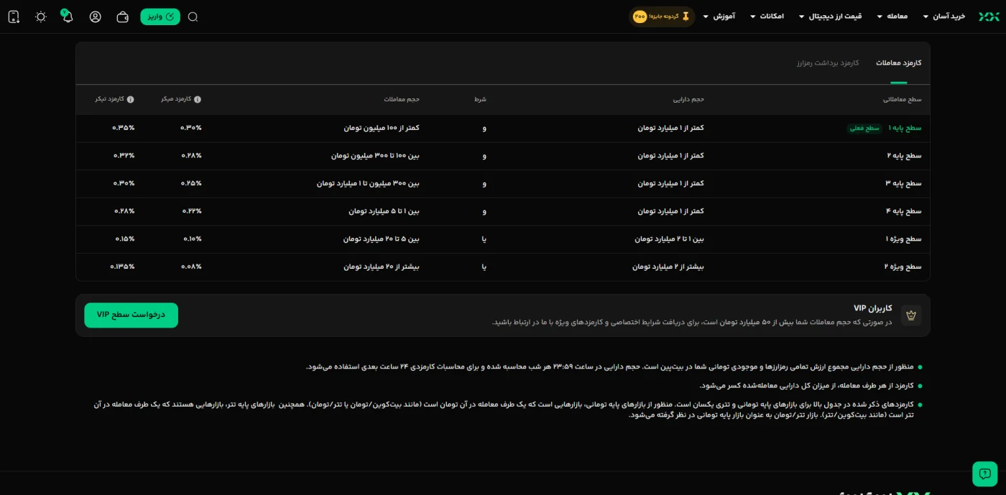Click the info icon beside کارمزد میکر
Image resolution: width=1006 pixels, height=495 pixels.
198,99
